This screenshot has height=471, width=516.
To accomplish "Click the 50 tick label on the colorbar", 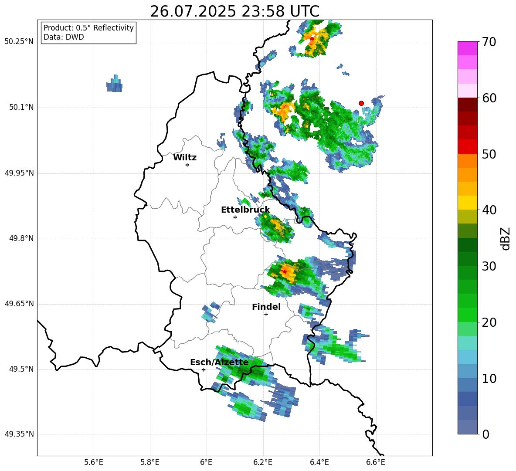I will [489, 154].
